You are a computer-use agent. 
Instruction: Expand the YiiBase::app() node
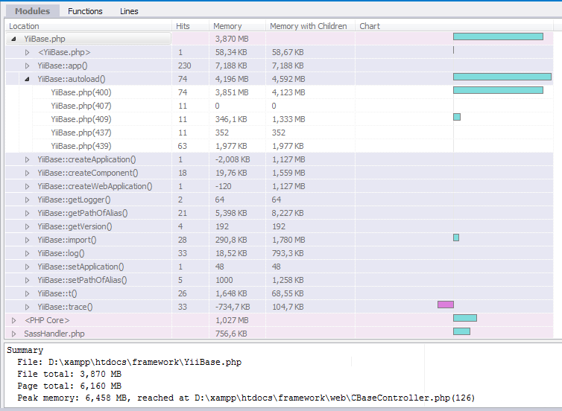click(x=28, y=66)
